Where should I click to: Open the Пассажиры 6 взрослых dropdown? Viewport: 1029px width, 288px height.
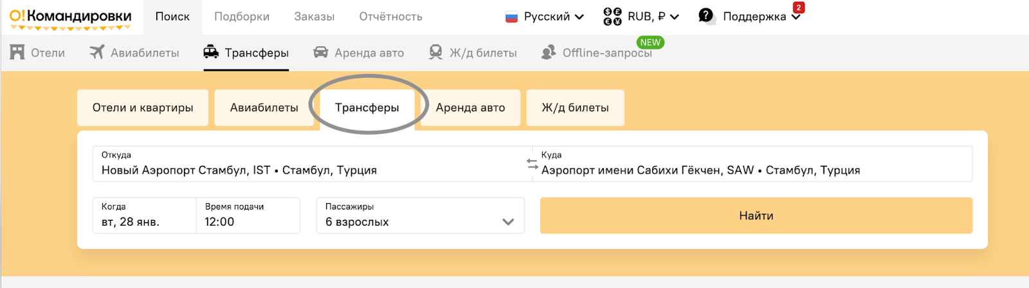tap(421, 215)
